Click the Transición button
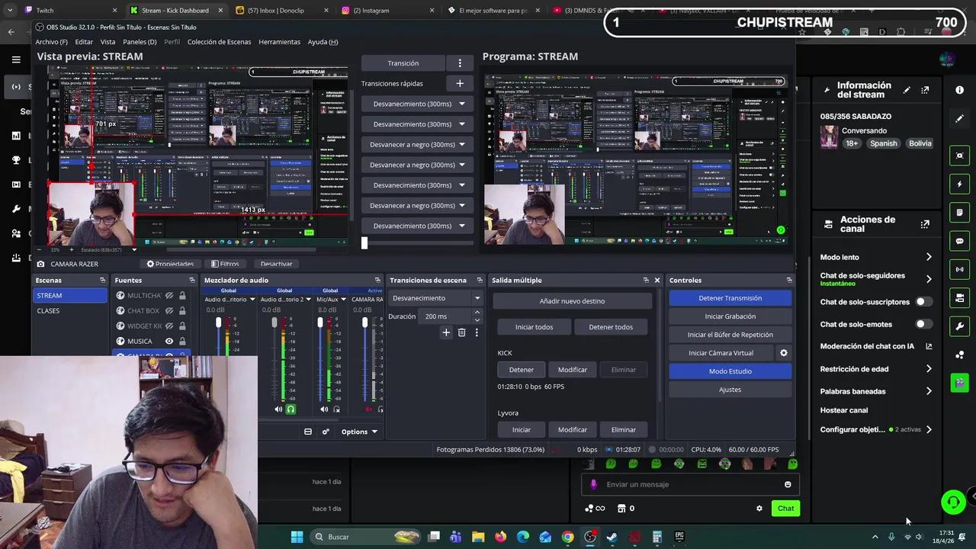 tap(403, 63)
